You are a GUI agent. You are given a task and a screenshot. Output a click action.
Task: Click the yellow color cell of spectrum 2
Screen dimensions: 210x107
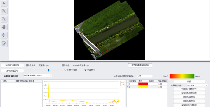[143, 87]
